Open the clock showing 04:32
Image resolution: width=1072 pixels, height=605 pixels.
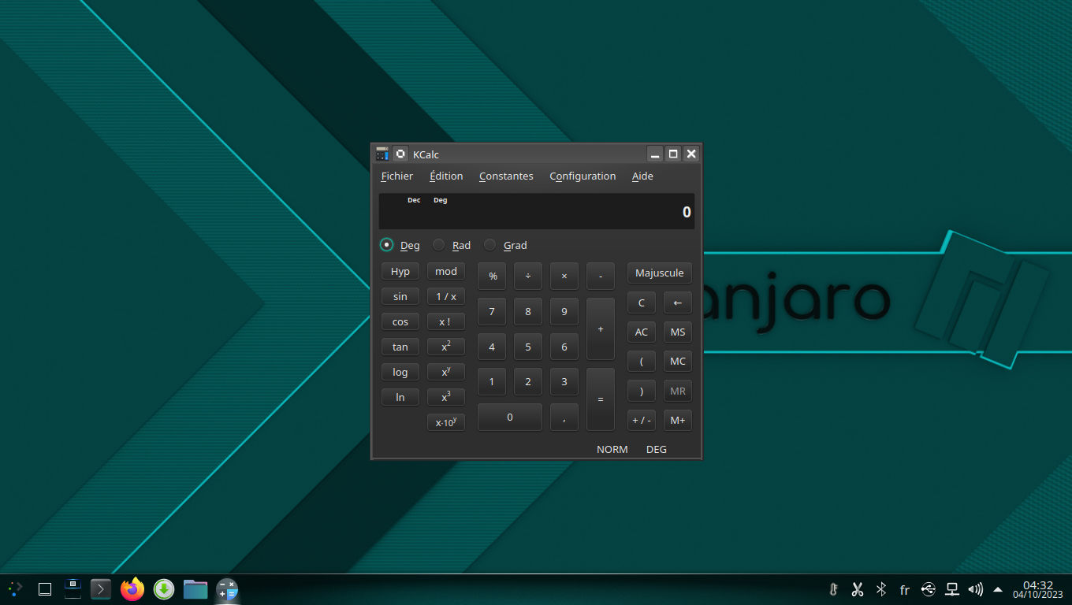click(1038, 589)
